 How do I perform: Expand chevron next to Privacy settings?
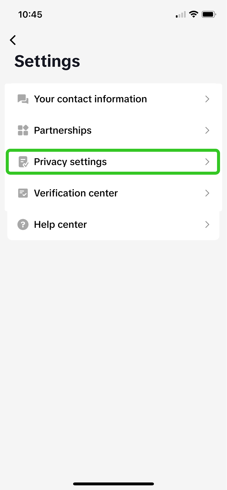(207, 162)
